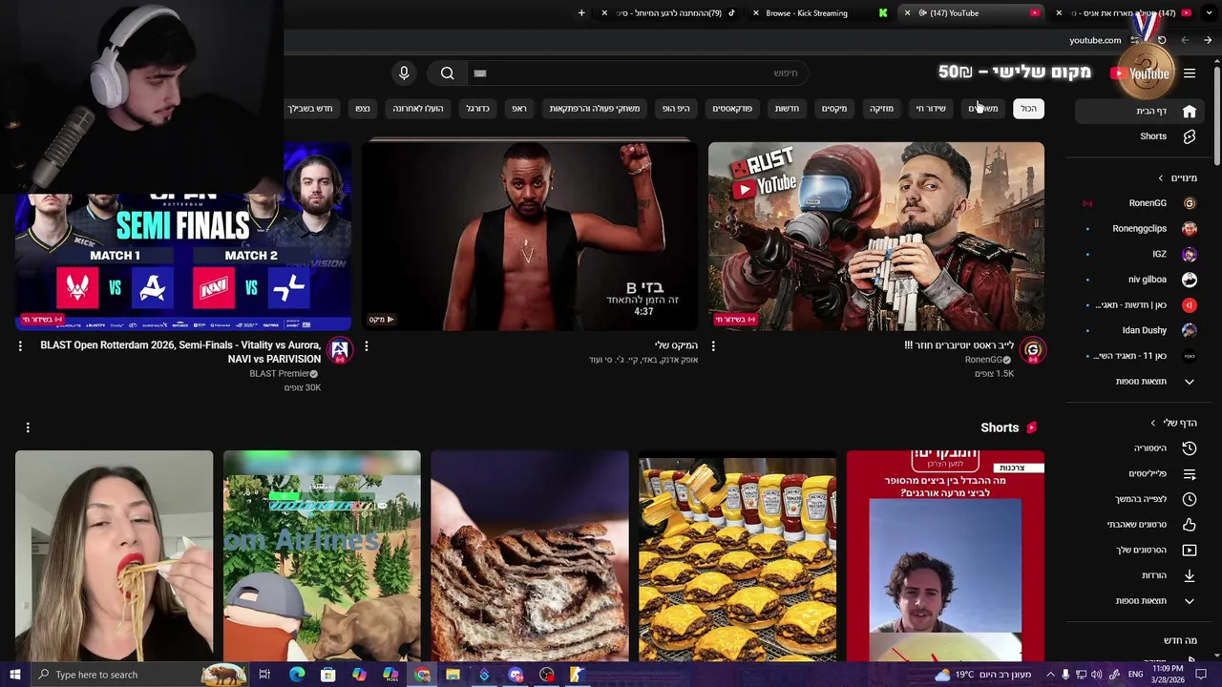Screen dimensions: 1222x687
Task: Expand more subscriptions (תוצאות נוספות) under IGZ list
Action: click(x=1142, y=382)
